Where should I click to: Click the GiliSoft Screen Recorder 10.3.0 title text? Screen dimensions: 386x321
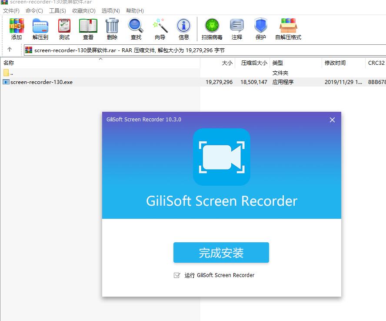tap(144, 120)
